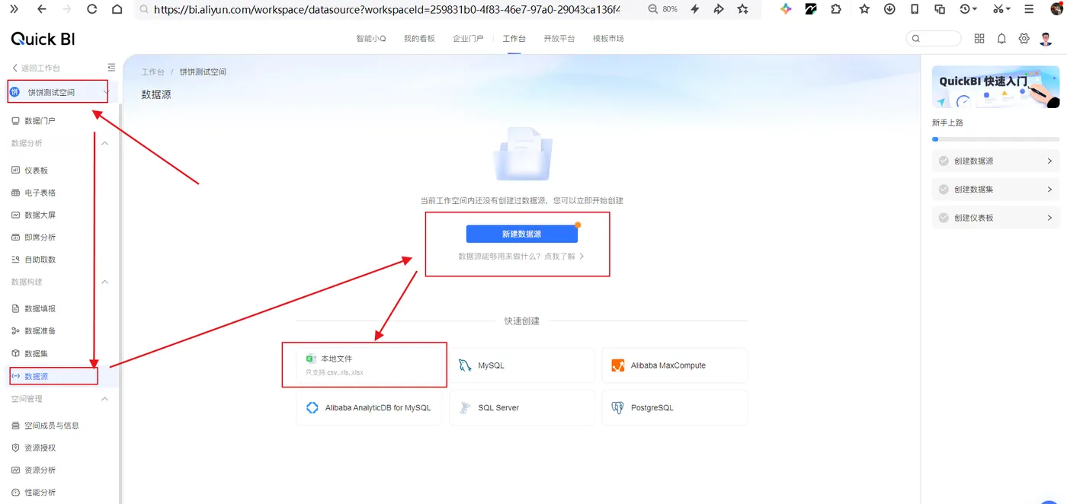
Task: Choose the 本地文件 quick-create card
Action: coord(369,365)
